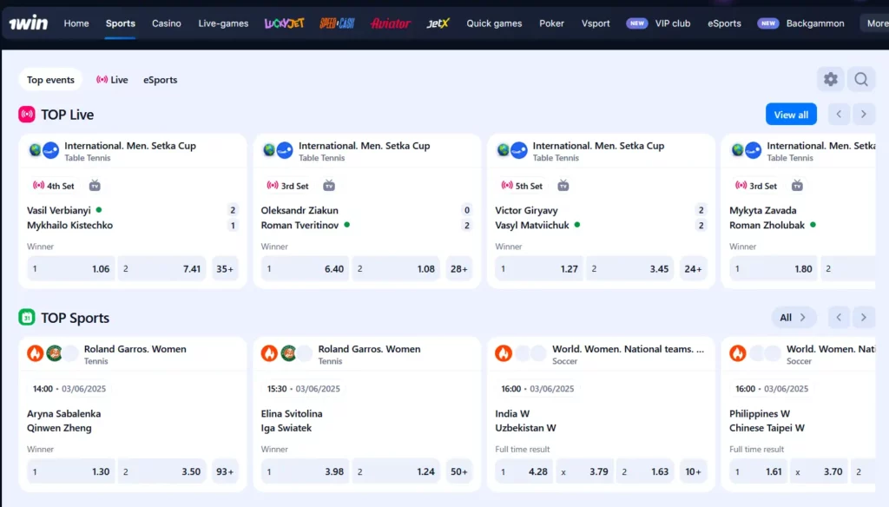Screen dimensions: 889x507
Task: Bet on India–Uzbekistan draw at 3.79
Action: (584, 471)
